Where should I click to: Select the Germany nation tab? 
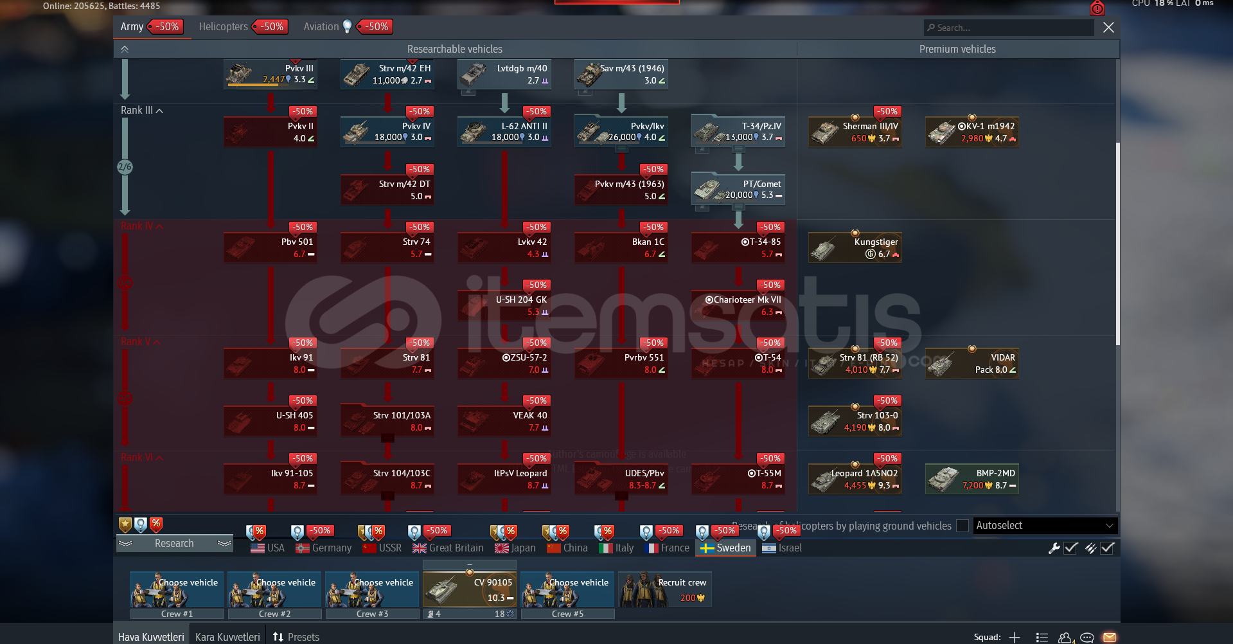[x=323, y=548]
